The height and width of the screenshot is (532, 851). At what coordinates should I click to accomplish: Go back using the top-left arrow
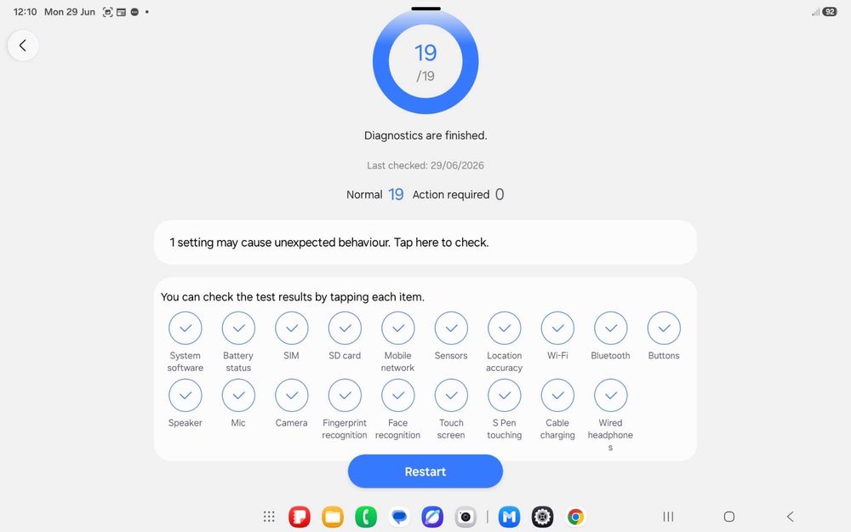[x=23, y=46]
